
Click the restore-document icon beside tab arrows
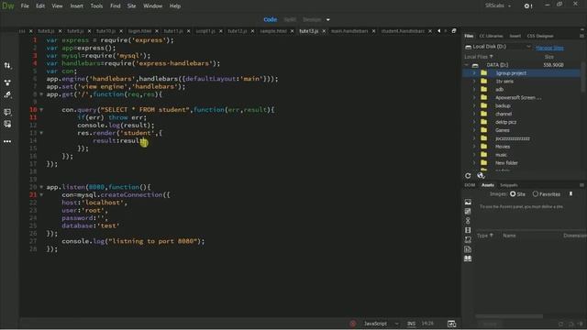(x=454, y=31)
